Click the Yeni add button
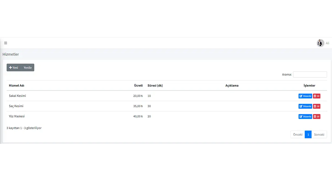This screenshot has width=332, height=181. tap(14, 68)
